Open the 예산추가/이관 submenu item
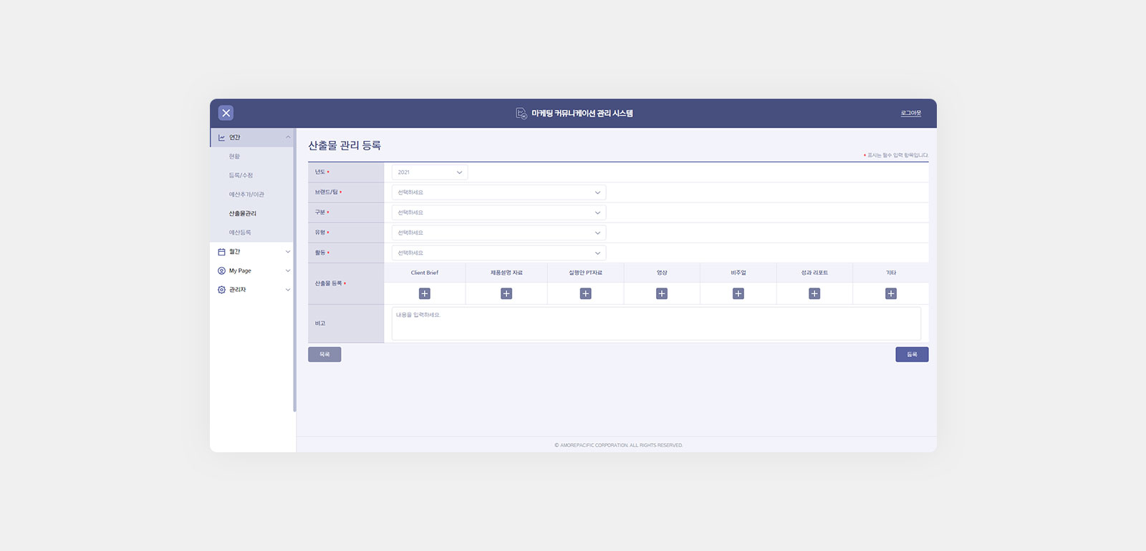Screen dimensions: 1146x551 tap(246, 195)
